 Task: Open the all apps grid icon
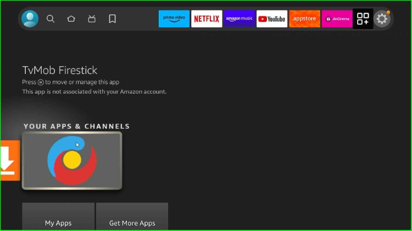(x=363, y=19)
